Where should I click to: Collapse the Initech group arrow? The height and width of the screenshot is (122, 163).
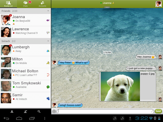[48, 41]
